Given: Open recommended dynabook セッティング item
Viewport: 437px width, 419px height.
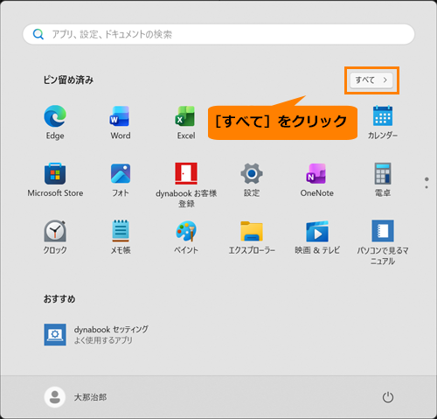Looking at the screenshot, I should (96, 334).
